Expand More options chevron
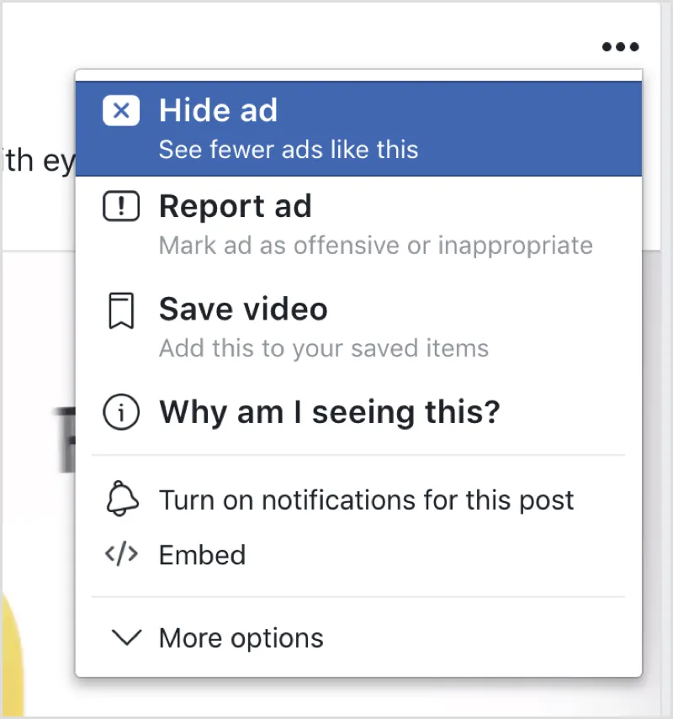 tap(127, 637)
